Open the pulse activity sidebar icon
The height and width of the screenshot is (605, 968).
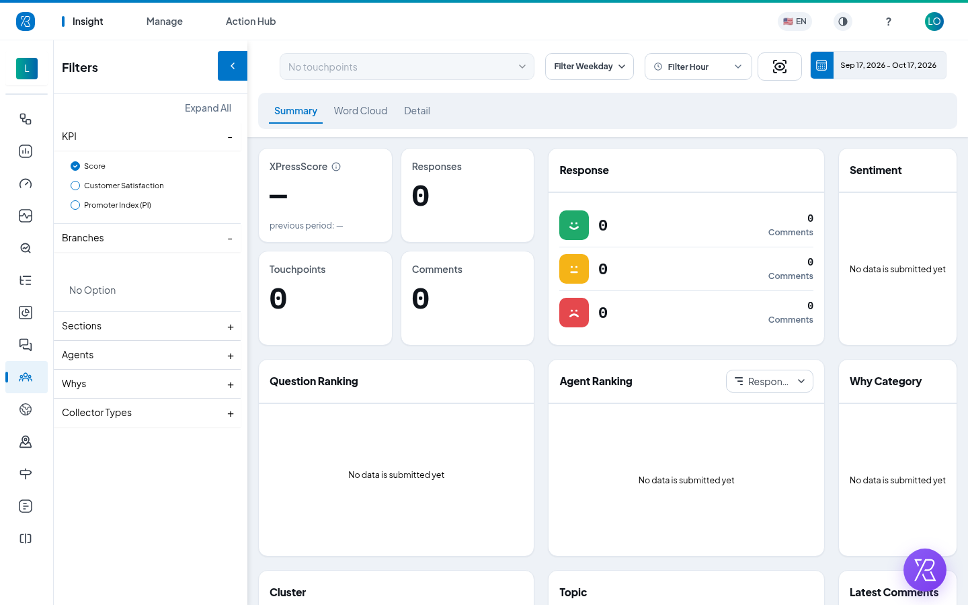coord(26,216)
